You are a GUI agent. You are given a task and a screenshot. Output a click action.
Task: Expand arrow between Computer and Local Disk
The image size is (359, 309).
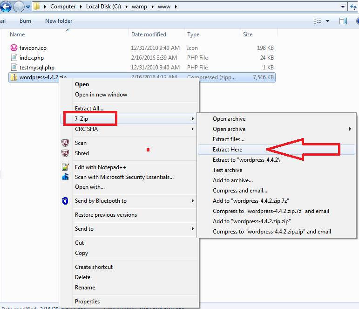pyautogui.click(x=81, y=7)
